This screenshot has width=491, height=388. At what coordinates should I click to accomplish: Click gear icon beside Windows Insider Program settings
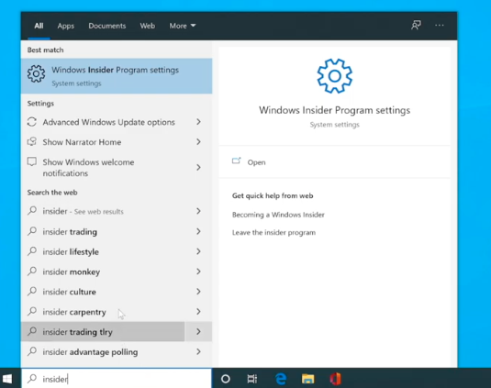(x=36, y=74)
